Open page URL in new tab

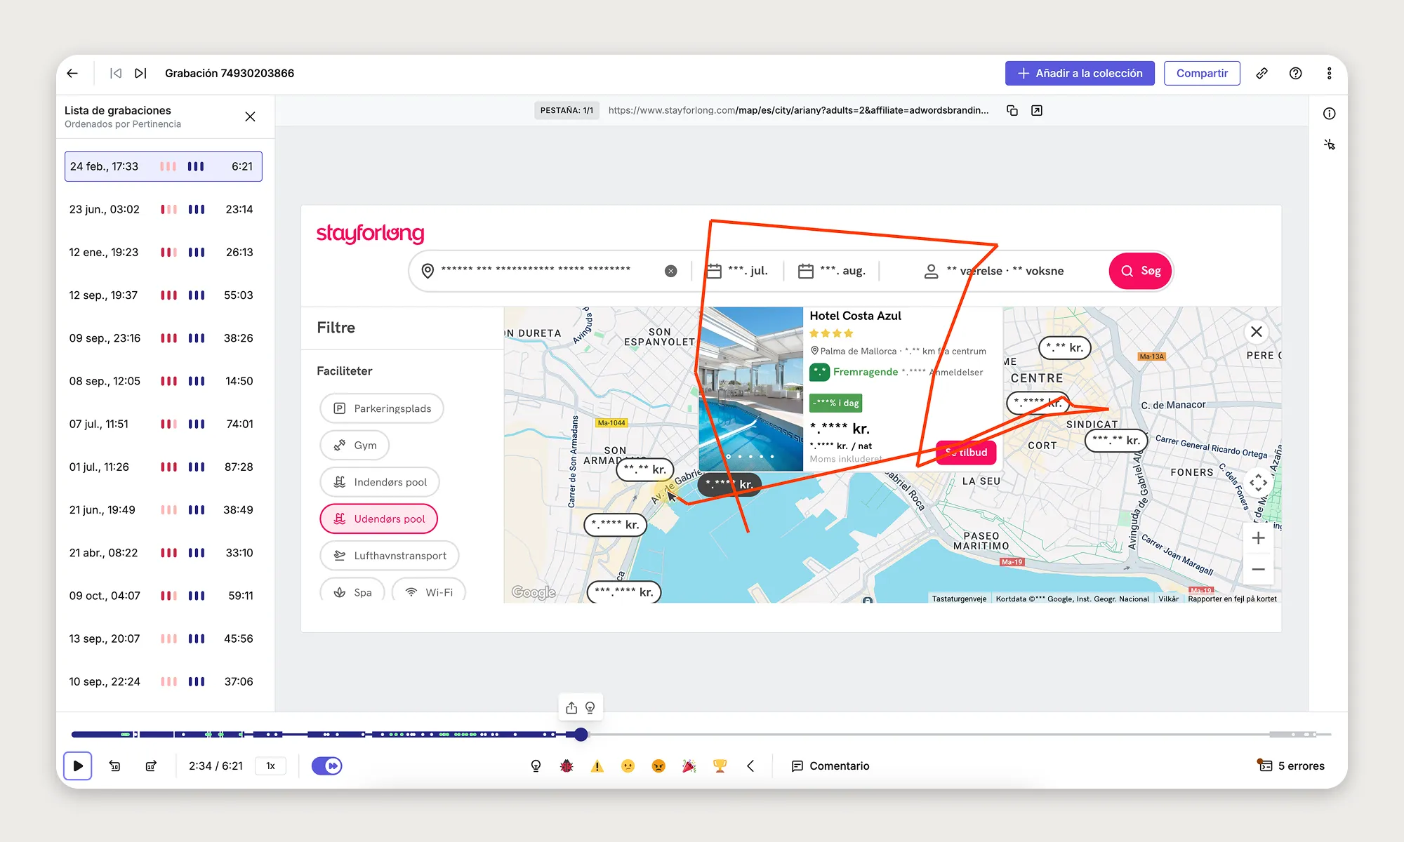point(1037,110)
